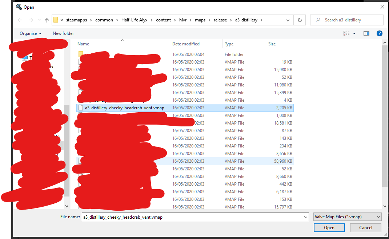
Task: Expand chevron after a3_distillery in path
Action: pos(261,20)
